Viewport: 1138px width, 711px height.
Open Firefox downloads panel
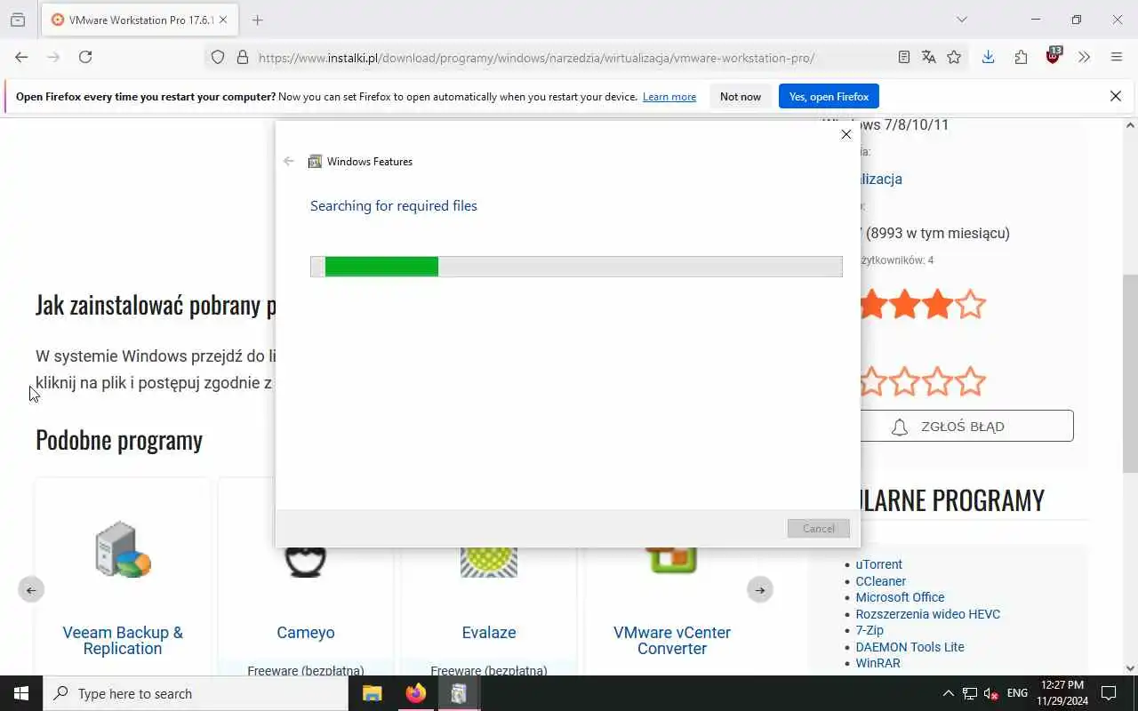pyautogui.click(x=988, y=57)
